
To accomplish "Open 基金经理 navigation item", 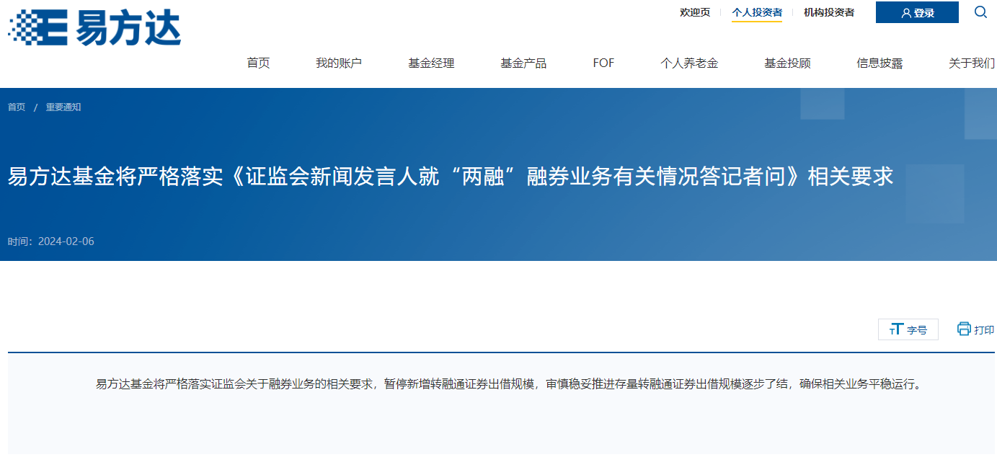I will (x=431, y=63).
